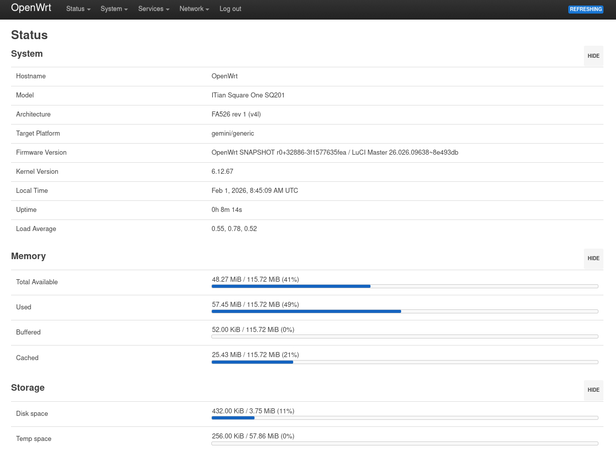Click the OpenWrt brand logo
616x453 pixels.
31,8
